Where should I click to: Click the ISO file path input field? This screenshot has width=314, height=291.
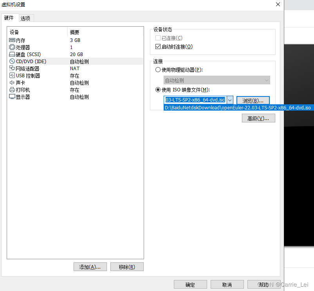coord(195,100)
